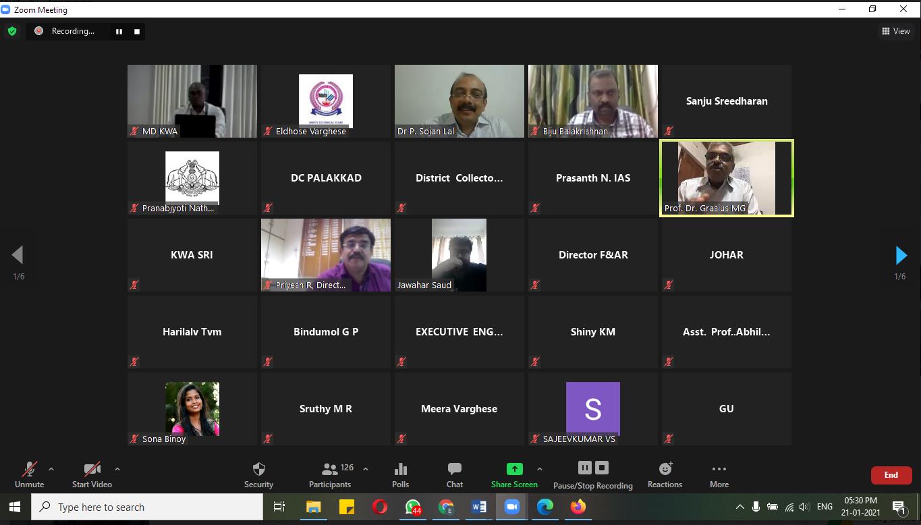Viewport: 921px width, 525px height.
Task: Expand video options arrow beside Start Video
Action: 117,469
